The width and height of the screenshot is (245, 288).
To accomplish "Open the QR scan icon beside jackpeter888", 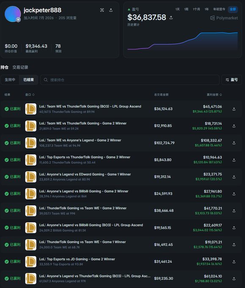I will (x=102, y=10).
